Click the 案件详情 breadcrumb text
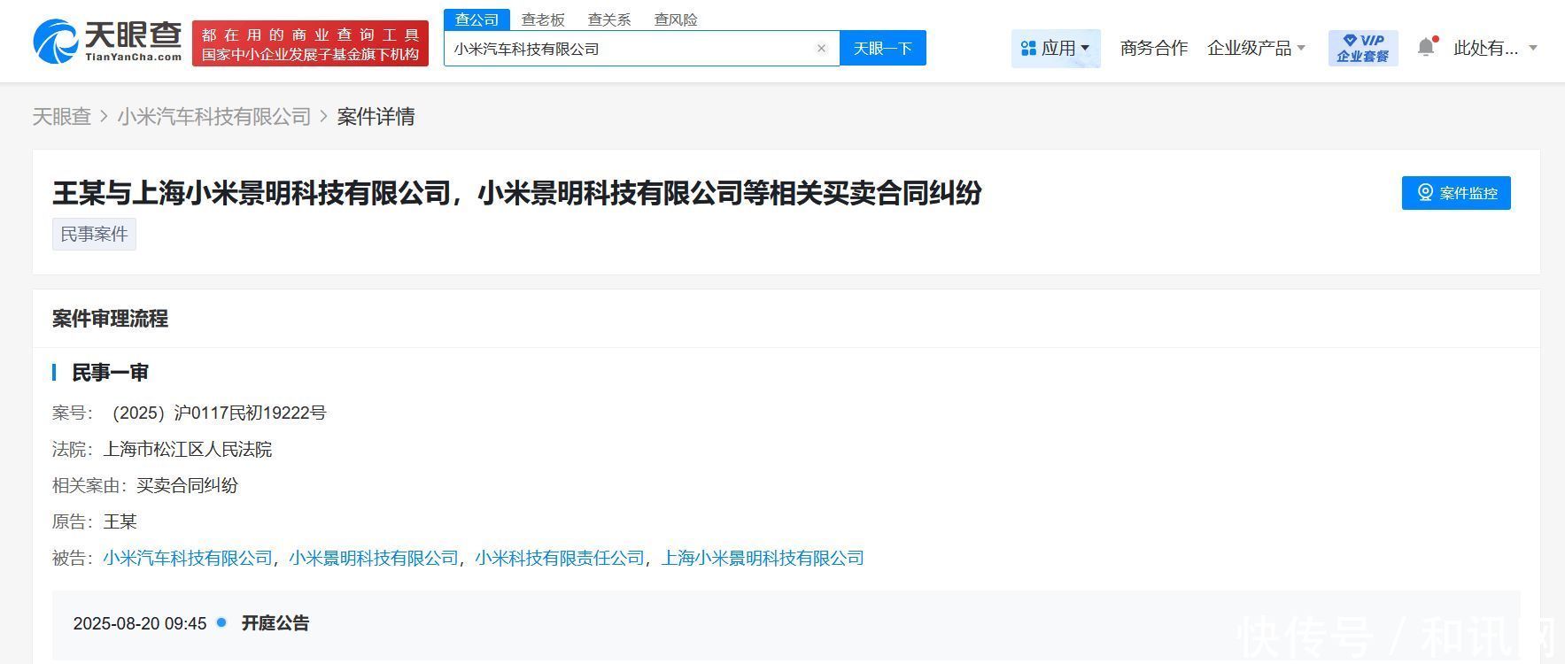This screenshot has height=664, width=1565. [376, 117]
